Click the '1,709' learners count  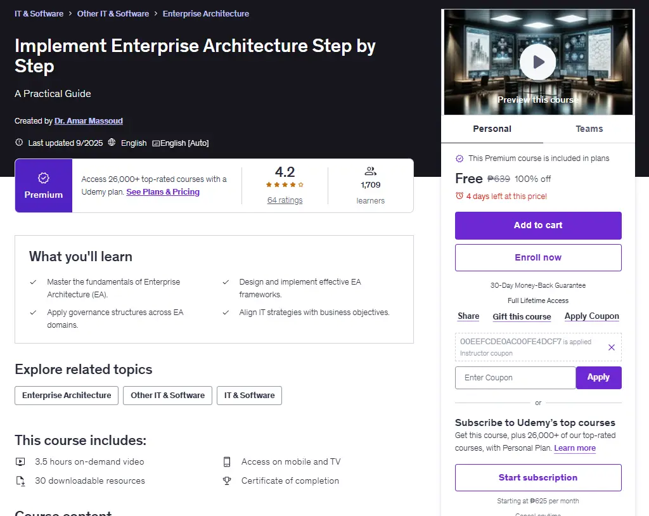(x=370, y=185)
